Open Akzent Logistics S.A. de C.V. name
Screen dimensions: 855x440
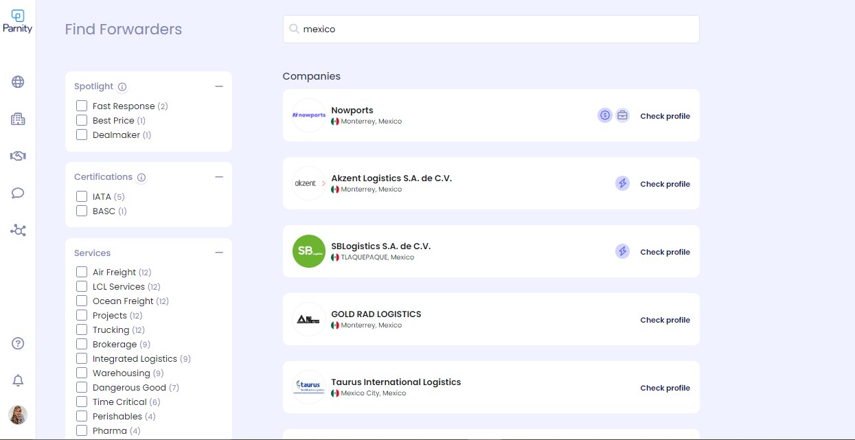tap(391, 178)
